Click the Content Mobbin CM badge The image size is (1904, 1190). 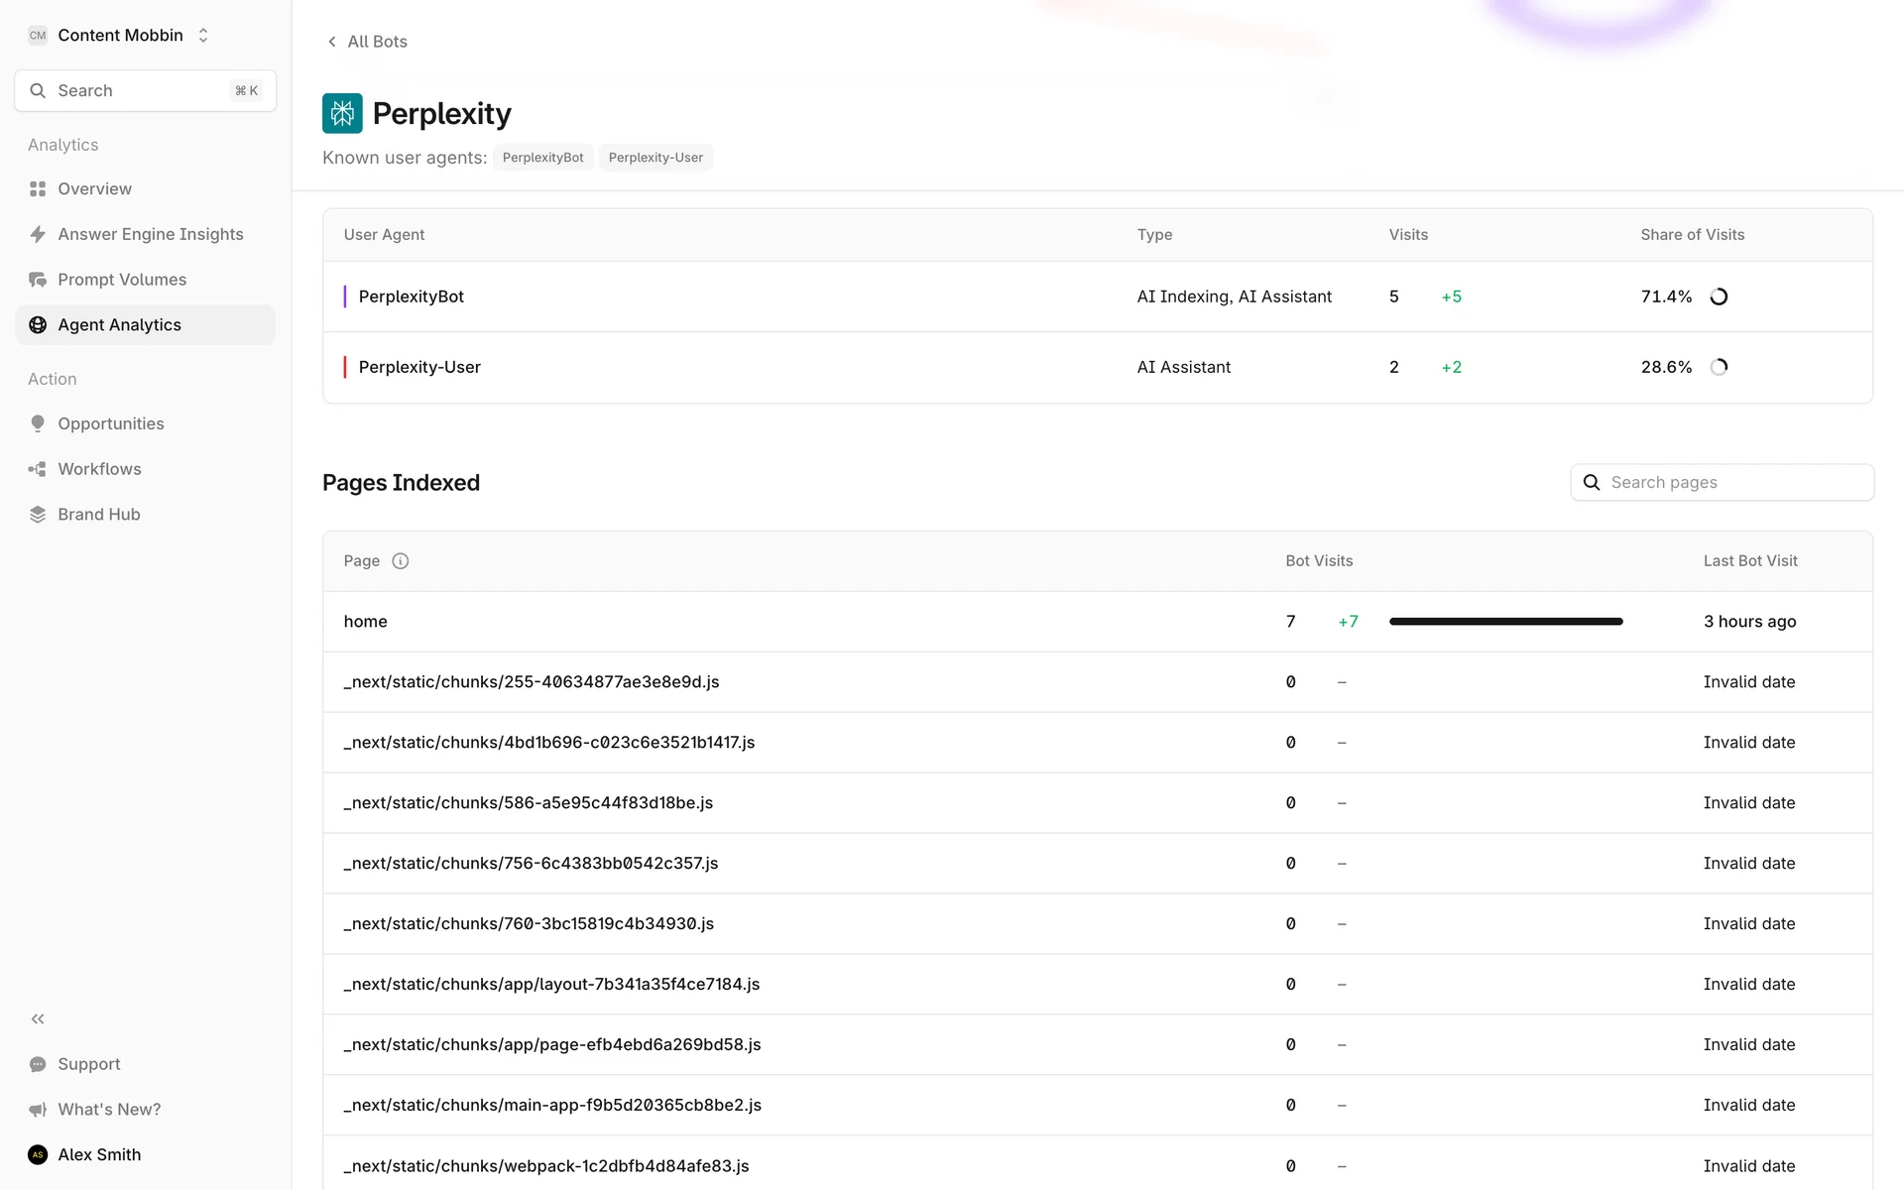click(38, 36)
